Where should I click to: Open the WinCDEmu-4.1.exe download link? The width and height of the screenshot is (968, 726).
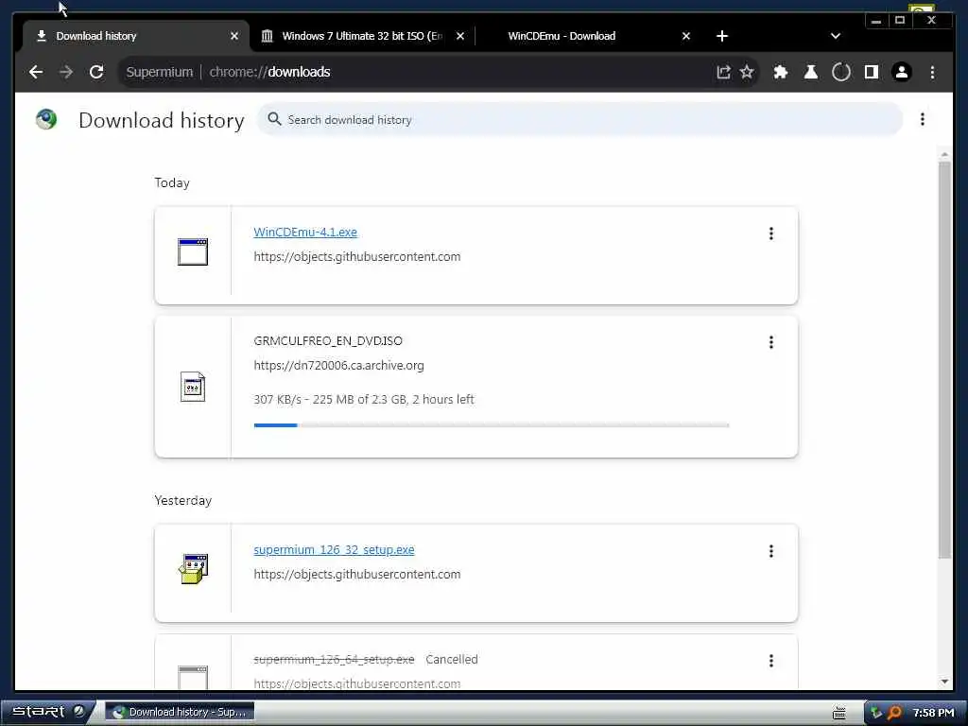tap(305, 233)
